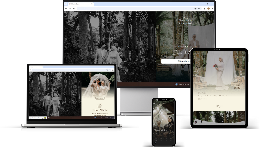Click the profile avatar in the monitor browser

209,8
